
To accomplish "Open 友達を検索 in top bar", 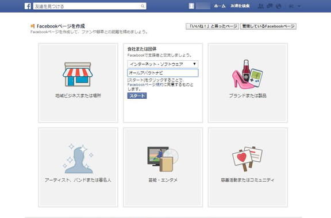I will click(x=240, y=6).
